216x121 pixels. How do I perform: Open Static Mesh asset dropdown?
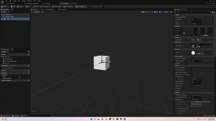(x=204, y=45)
